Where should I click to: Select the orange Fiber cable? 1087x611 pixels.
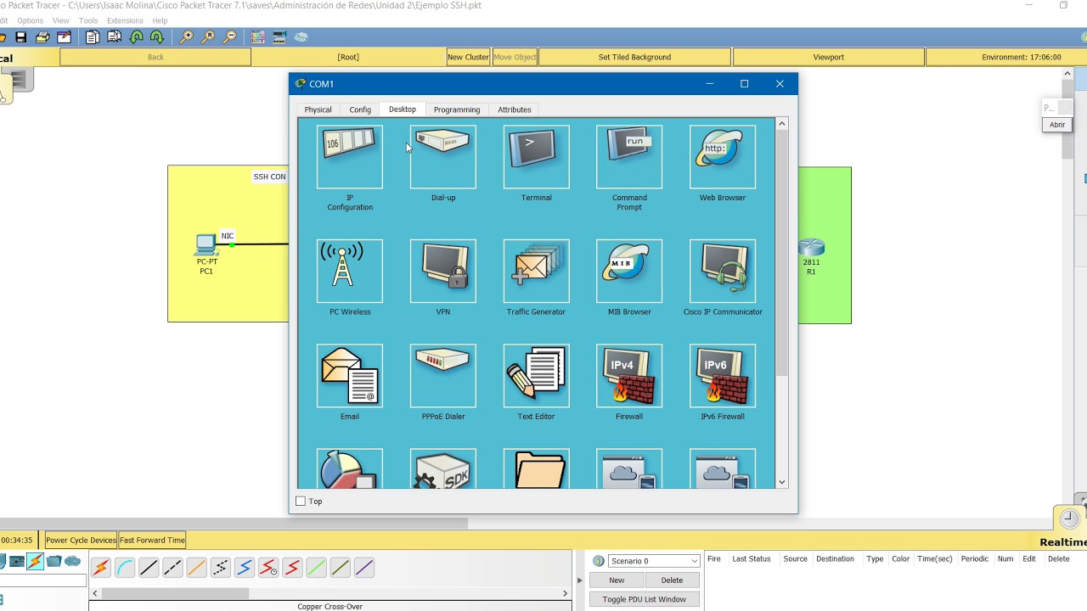point(196,568)
